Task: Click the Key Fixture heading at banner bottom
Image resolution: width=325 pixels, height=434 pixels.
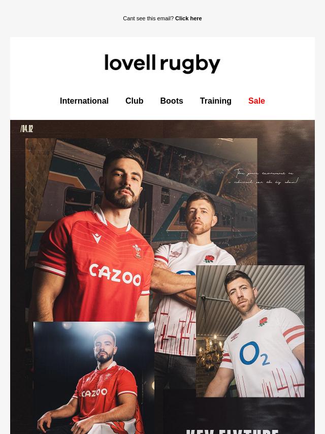Action: (x=233, y=432)
